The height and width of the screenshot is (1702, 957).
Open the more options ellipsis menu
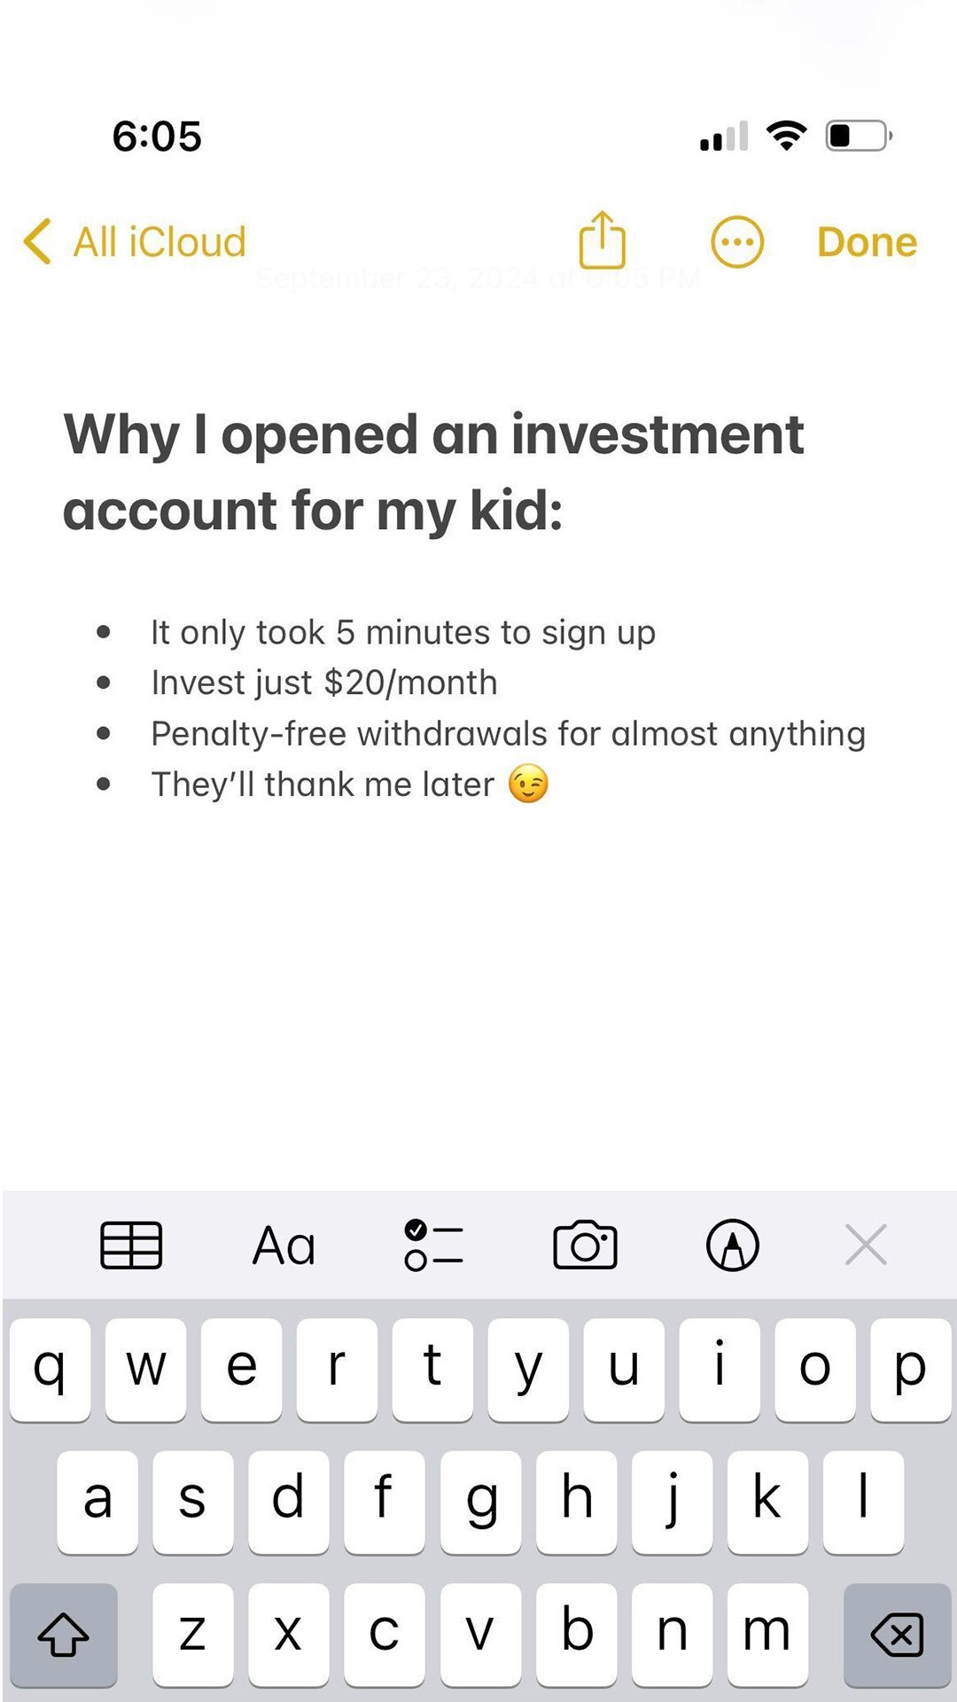(737, 242)
